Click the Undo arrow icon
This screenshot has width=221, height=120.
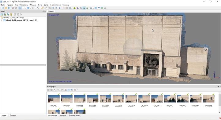[x=13, y=8]
